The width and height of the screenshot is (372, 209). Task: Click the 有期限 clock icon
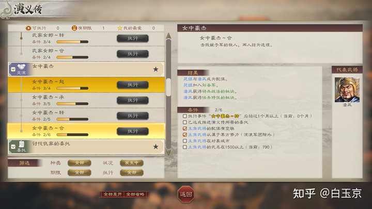74,28
